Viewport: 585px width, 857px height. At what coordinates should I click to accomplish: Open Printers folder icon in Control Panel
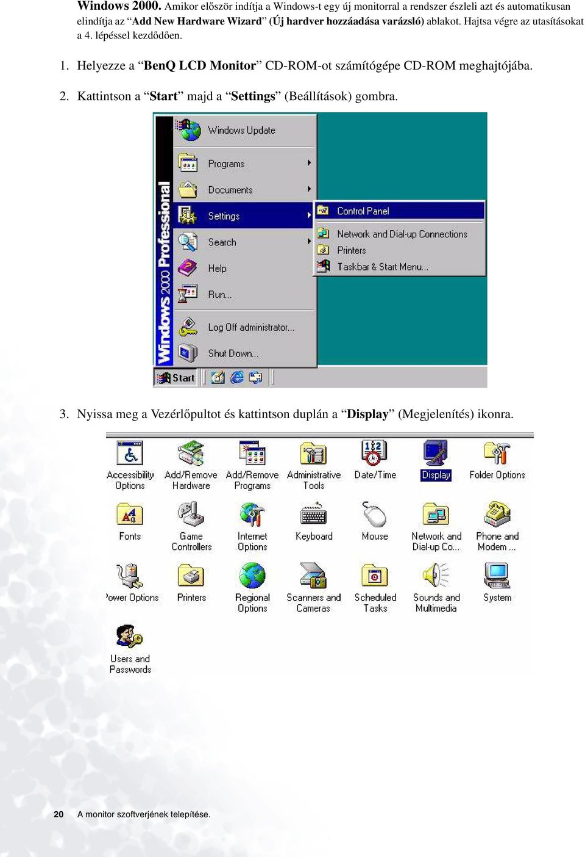pyautogui.click(x=191, y=576)
